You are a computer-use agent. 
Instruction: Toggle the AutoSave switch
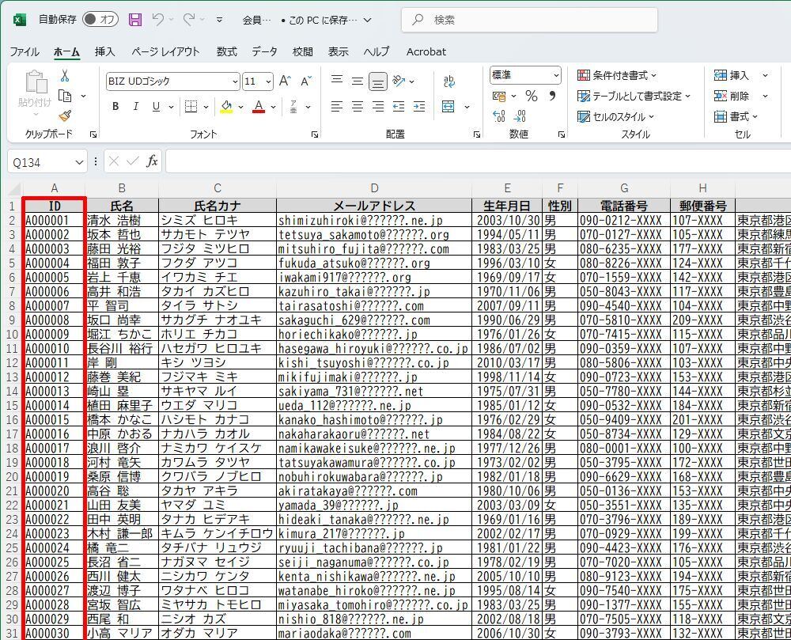(100, 20)
